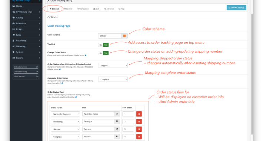Image resolution: width=263 pixels, height=141 pixels.
Task: Expand the Extensions sidebar menu chevron
Action: pos(40,23)
